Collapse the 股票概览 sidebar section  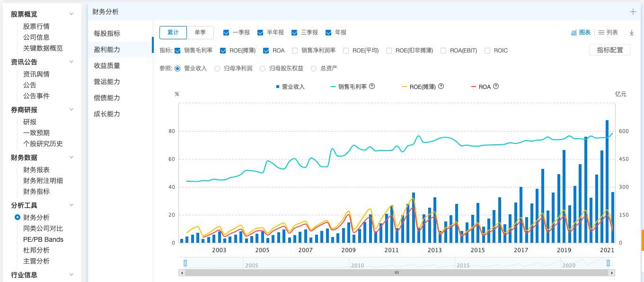point(71,14)
